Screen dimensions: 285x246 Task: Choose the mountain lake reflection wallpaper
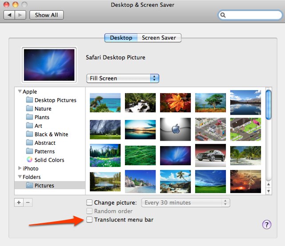(245, 103)
